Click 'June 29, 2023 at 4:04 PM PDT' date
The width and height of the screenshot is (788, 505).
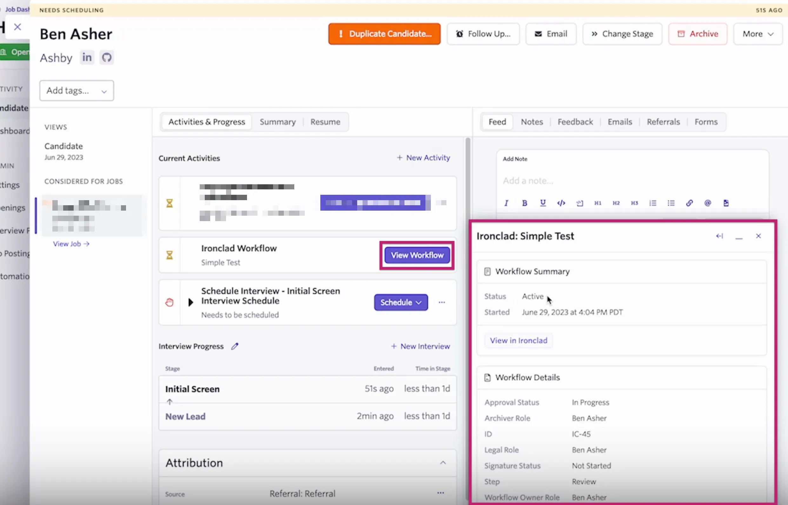(x=572, y=312)
